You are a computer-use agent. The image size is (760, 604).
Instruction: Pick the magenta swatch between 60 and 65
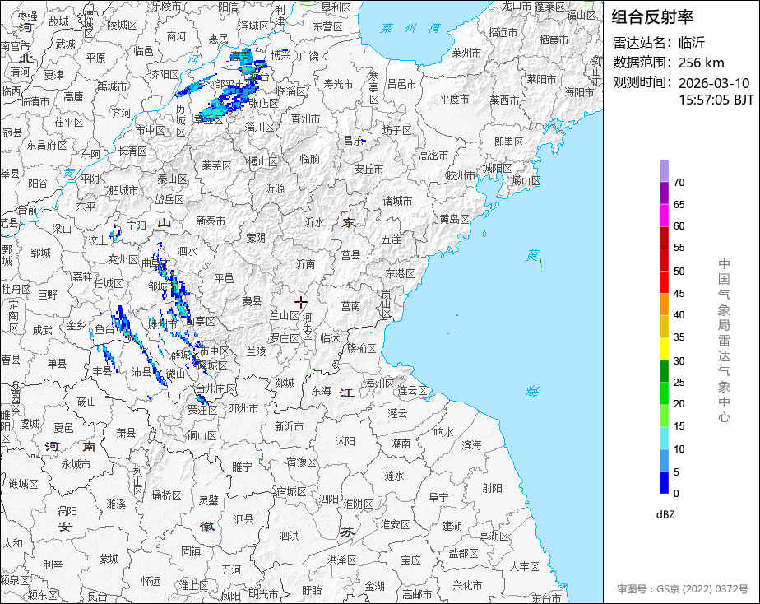[664, 216]
